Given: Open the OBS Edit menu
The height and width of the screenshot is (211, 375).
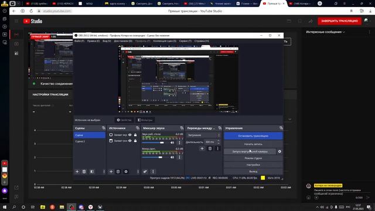Looking at the screenshot, I should click(x=93, y=41).
